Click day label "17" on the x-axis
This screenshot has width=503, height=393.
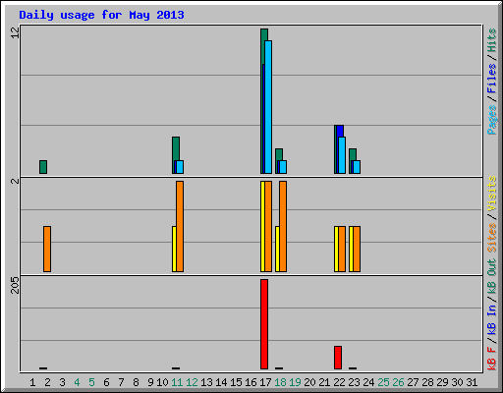(265, 382)
